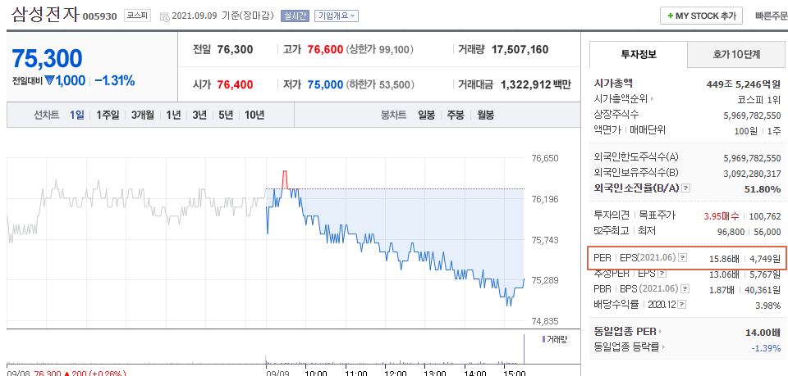
Task: Click the -1.31% change rate
Action: coord(115,81)
